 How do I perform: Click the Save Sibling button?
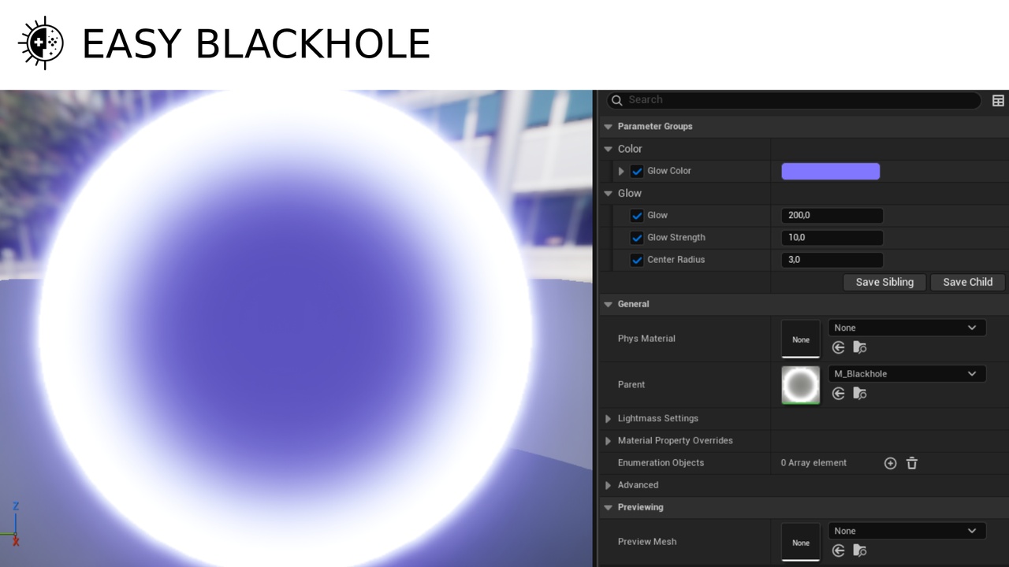tap(884, 282)
